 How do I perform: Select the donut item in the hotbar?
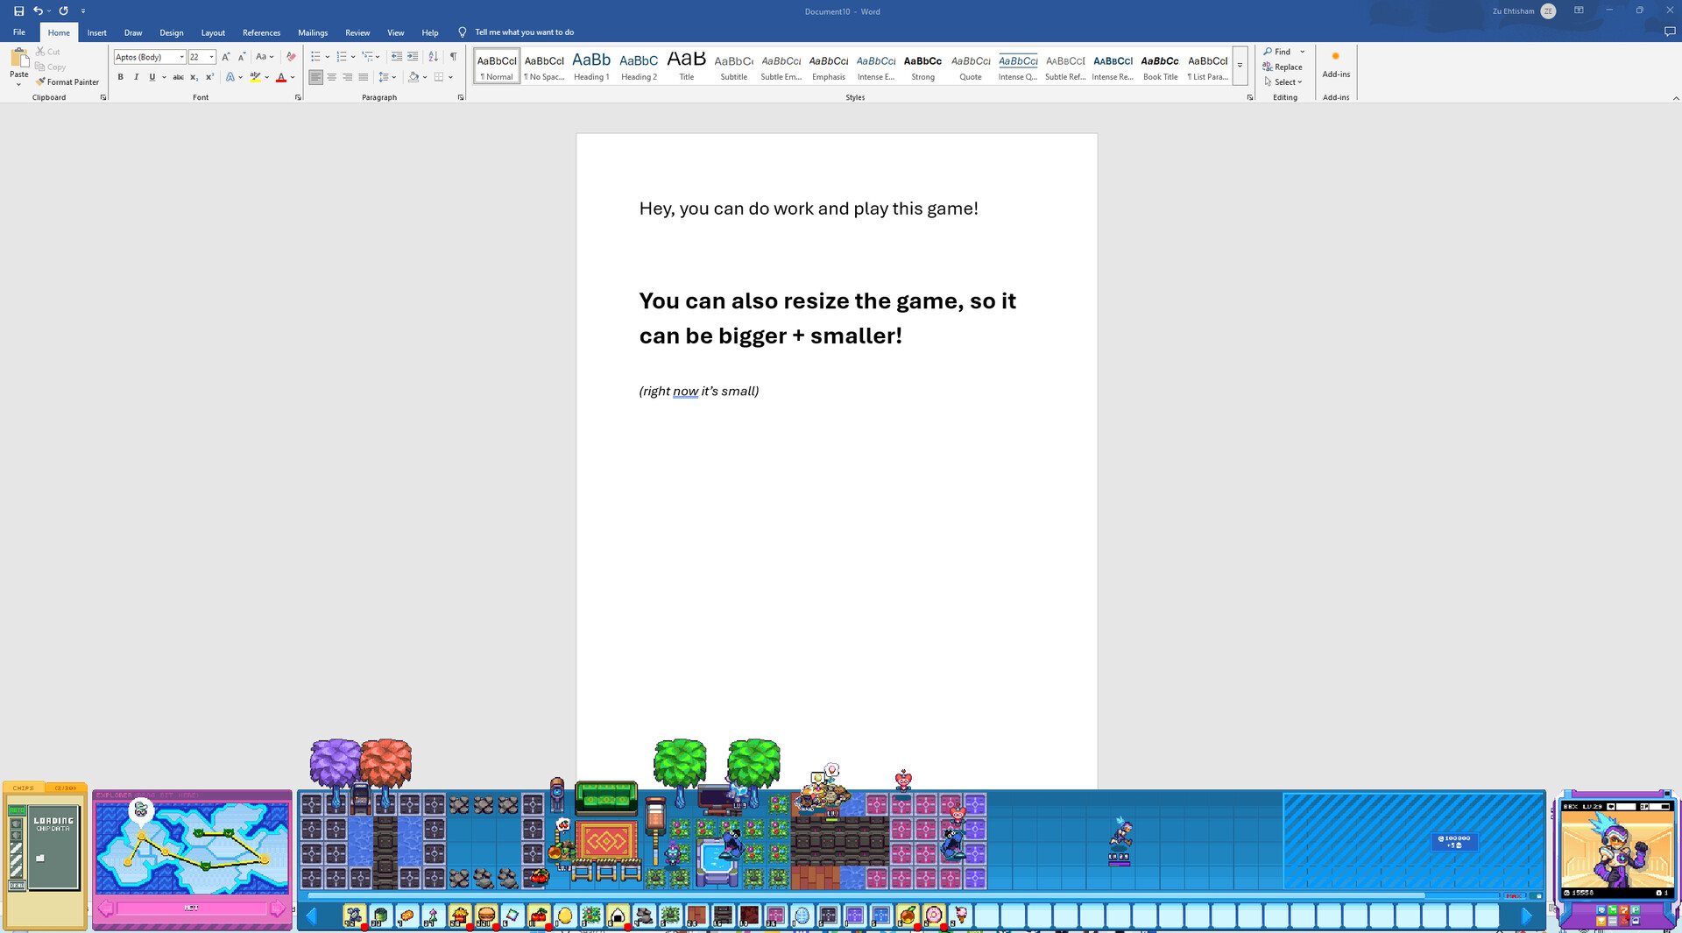(934, 916)
